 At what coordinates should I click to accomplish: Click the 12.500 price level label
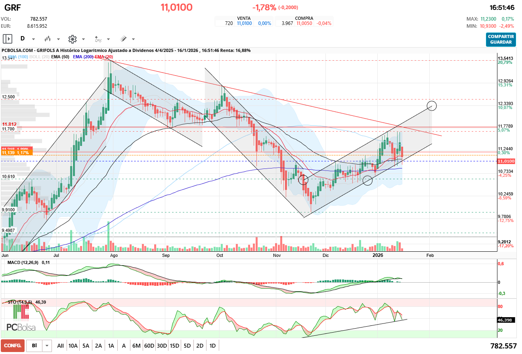point(8,97)
